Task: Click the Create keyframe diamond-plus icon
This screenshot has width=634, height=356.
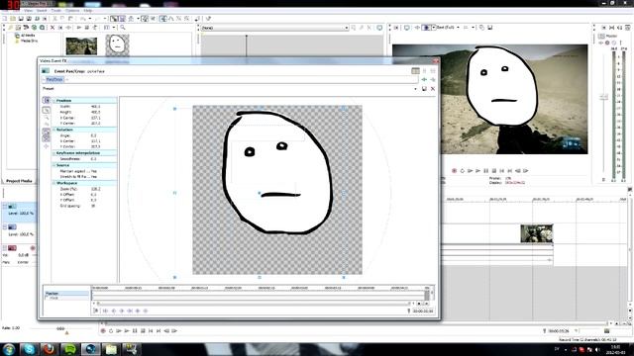Action: click(x=138, y=311)
